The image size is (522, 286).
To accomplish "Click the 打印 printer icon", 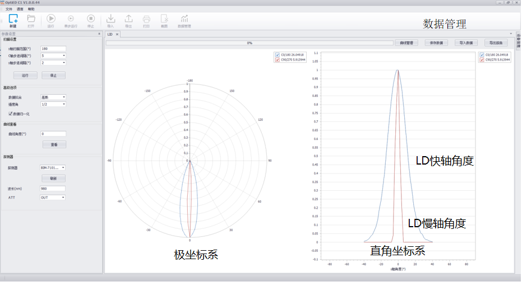I will (146, 20).
